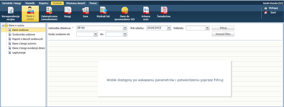Open the birth date 'do' dropdown
The width and height of the screenshot is (284, 107).
coord(125,34)
